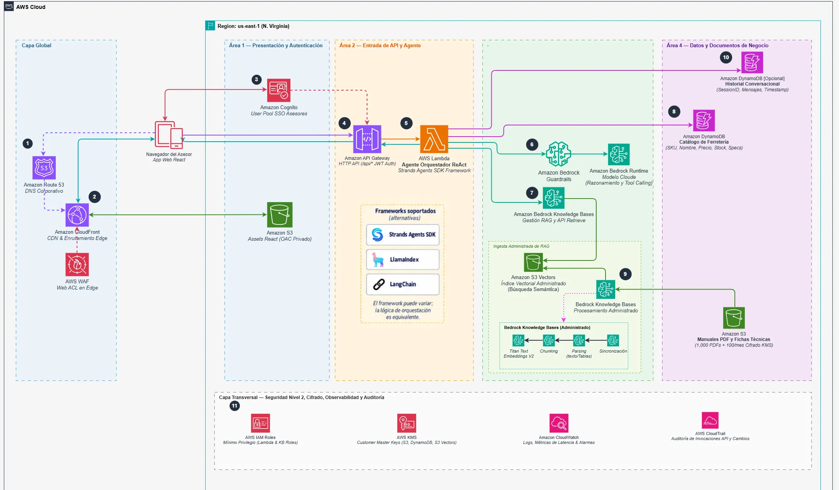
Task: Click the Bedrock Knowledge Bases RAG icon
Action: pyautogui.click(x=554, y=198)
